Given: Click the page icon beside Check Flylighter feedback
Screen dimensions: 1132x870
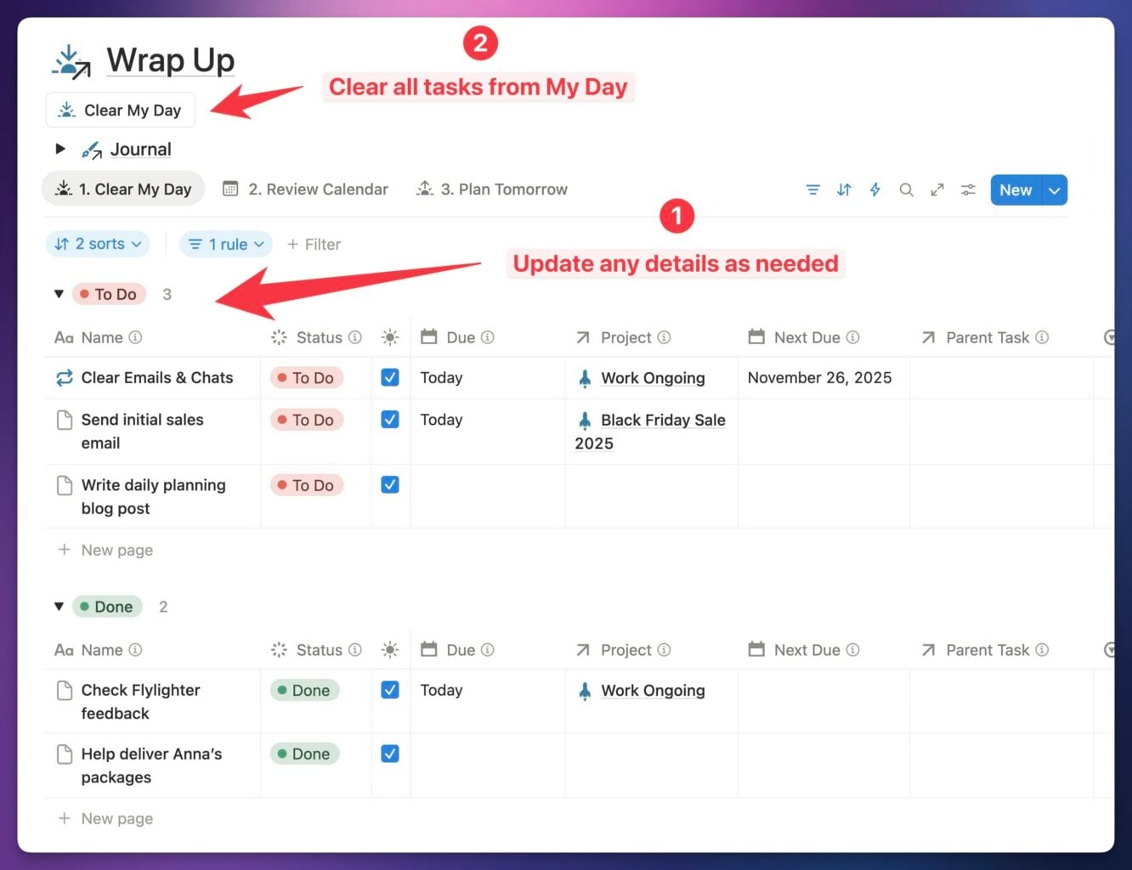Looking at the screenshot, I should click(x=64, y=690).
